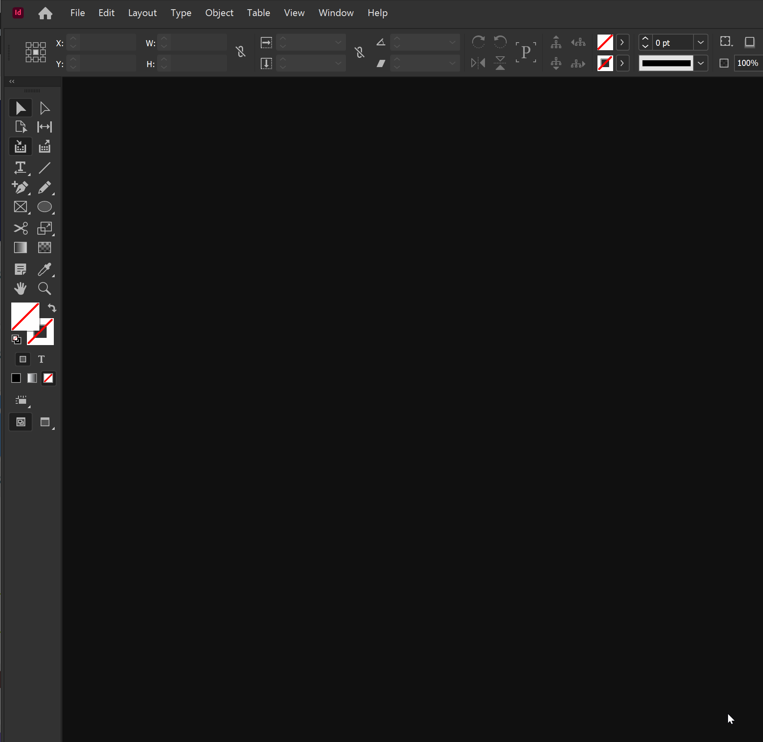This screenshot has height=742, width=763.
Task: Select the Eyedropper tool
Action: (x=45, y=269)
